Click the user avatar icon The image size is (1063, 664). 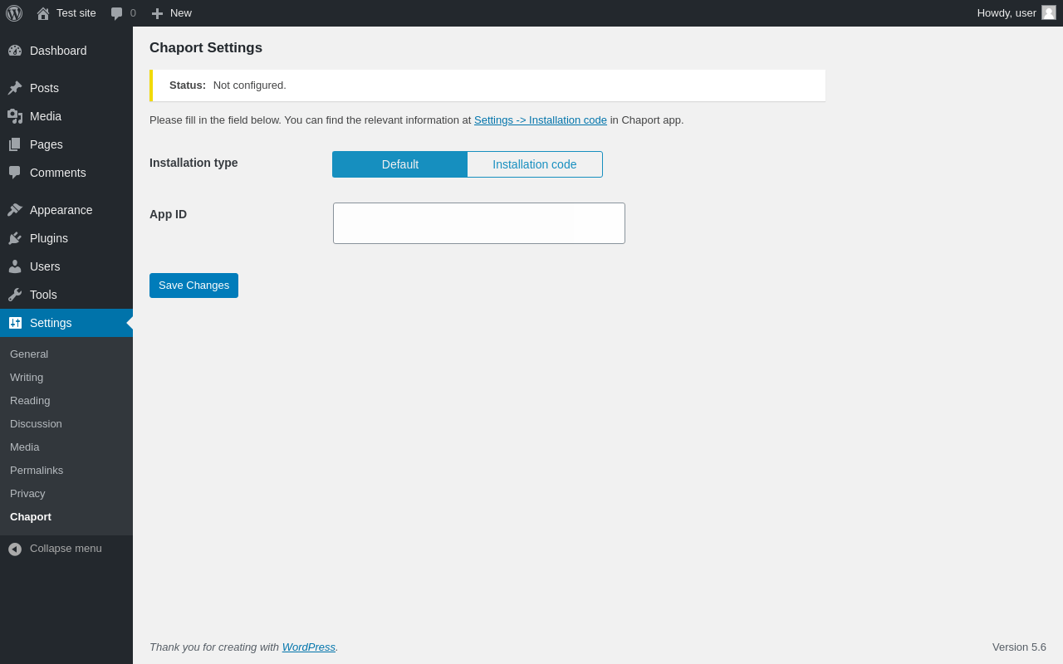click(x=1049, y=12)
